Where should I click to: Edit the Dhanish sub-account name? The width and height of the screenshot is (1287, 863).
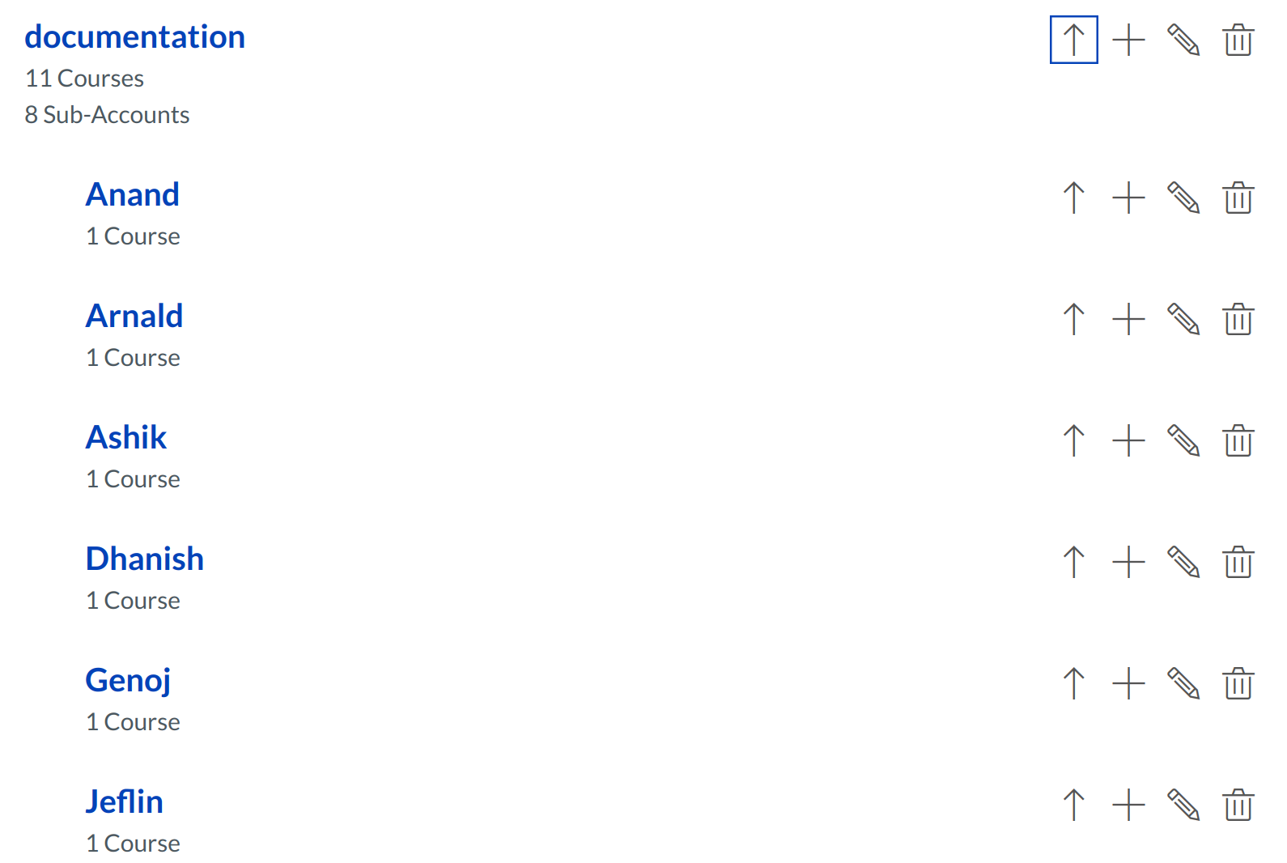coord(1183,562)
